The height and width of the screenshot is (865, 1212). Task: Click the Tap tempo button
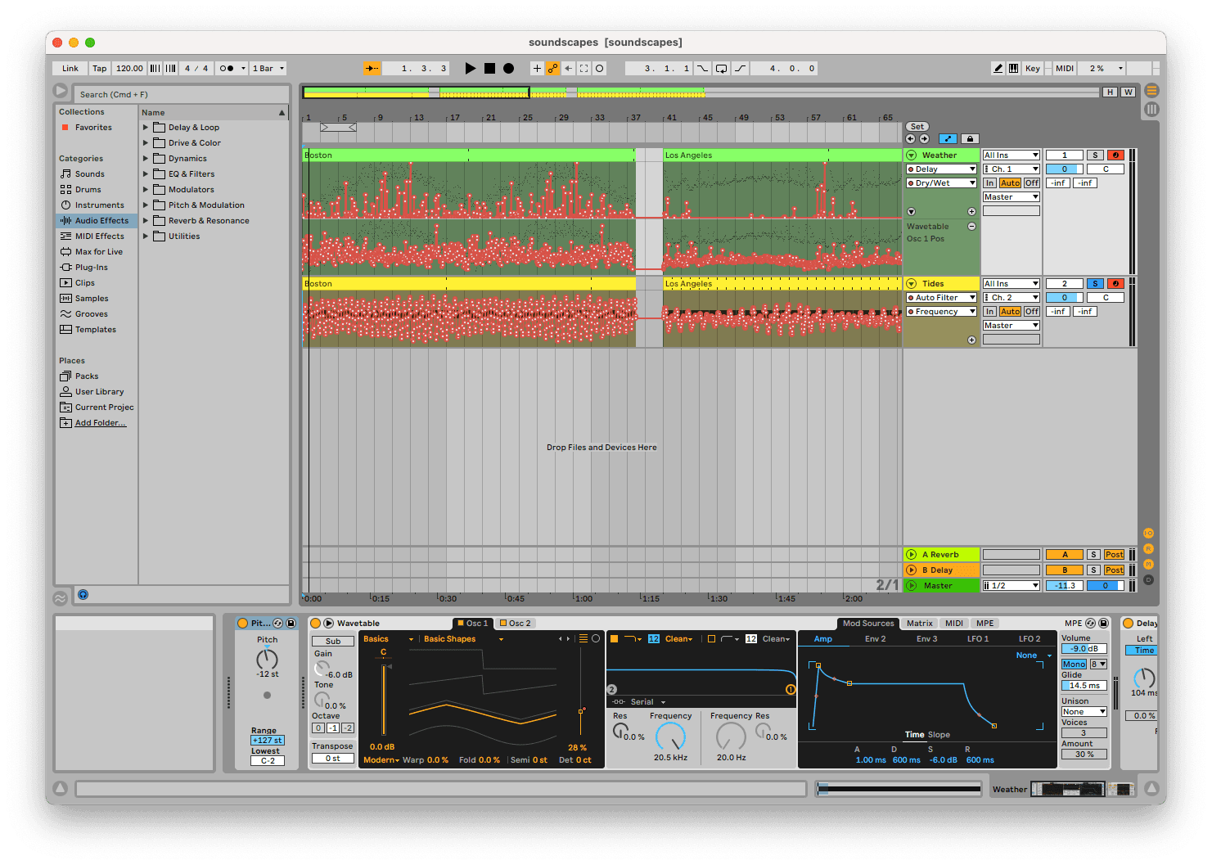pos(99,69)
